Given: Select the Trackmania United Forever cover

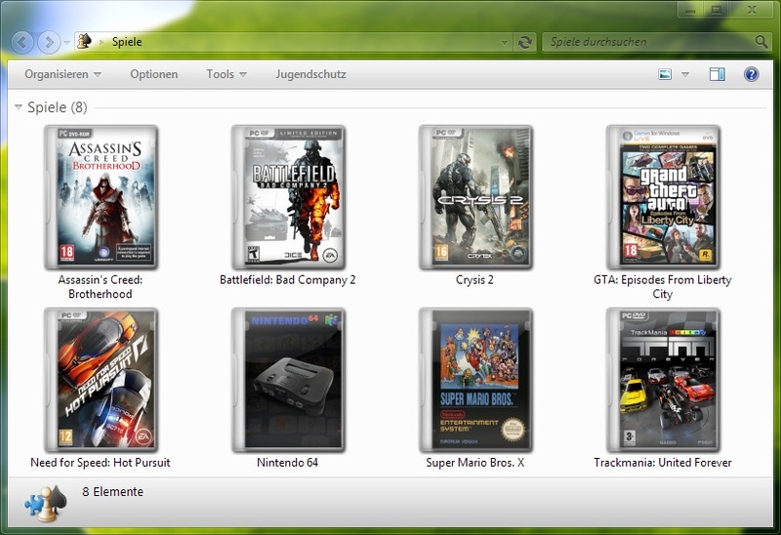Looking at the screenshot, I should pyautogui.click(x=664, y=380).
